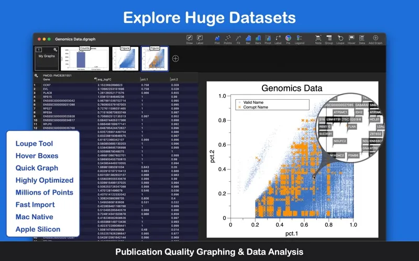Click the pct.2 column header
The image size is (419, 261).
point(175,79)
